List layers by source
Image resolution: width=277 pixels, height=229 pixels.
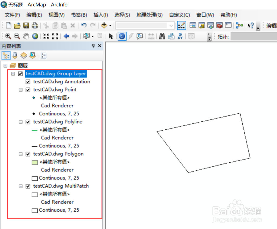click(15, 56)
